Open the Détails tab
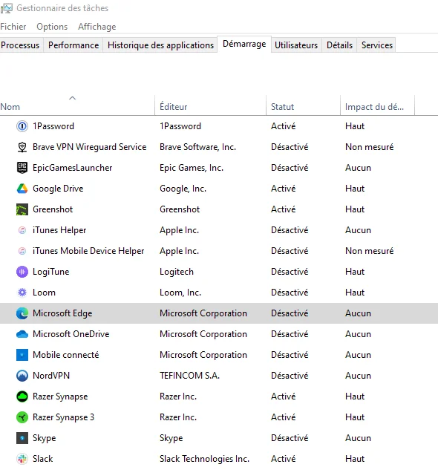This screenshot has width=438, height=470. [x=339, y=45]
